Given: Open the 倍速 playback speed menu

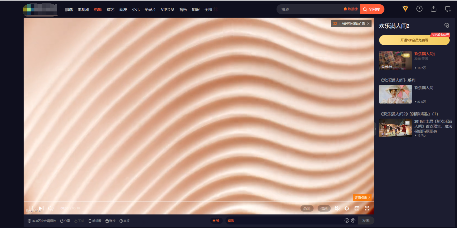Looking at the screenshot, I should 324,208.
